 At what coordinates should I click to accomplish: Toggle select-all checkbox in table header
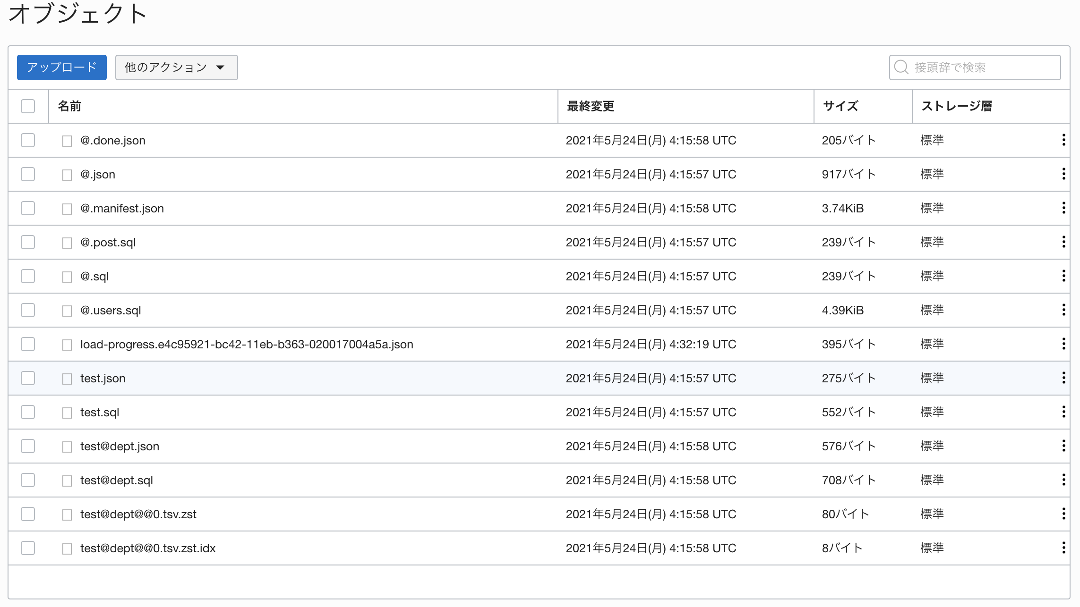28,106
